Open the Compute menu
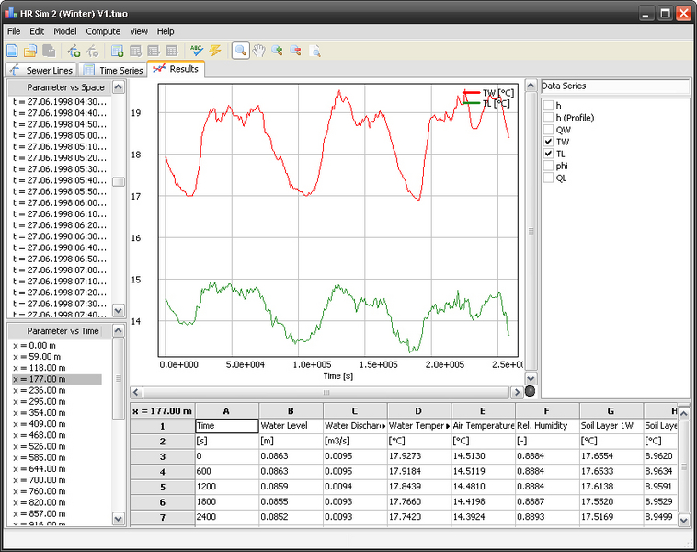This screenshot has width=697, height=552. tap(103, 31)
